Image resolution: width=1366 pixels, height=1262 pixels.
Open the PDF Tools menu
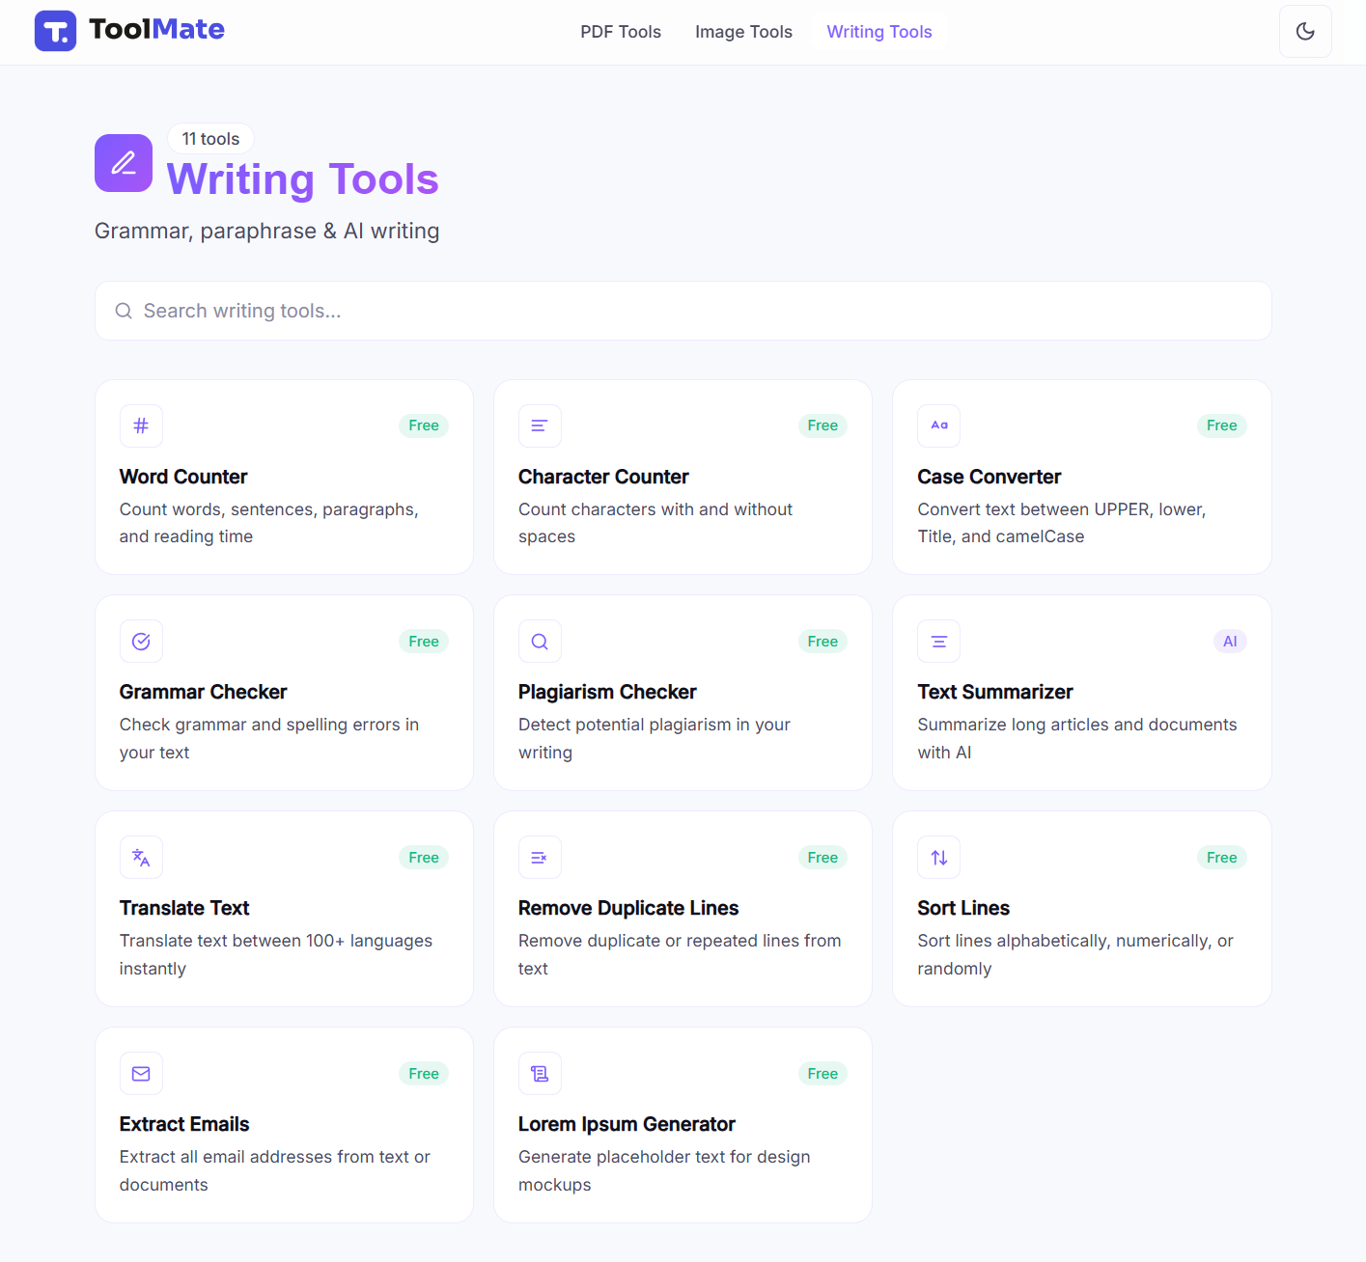tap(621, 32)
